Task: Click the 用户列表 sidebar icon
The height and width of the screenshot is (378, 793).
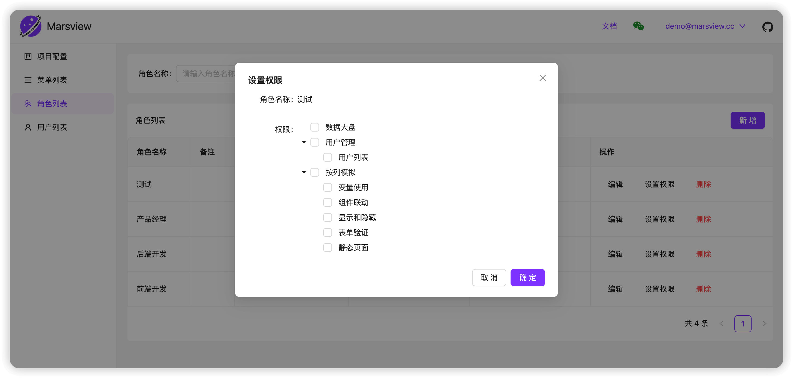Action: [x=28, y=127]
